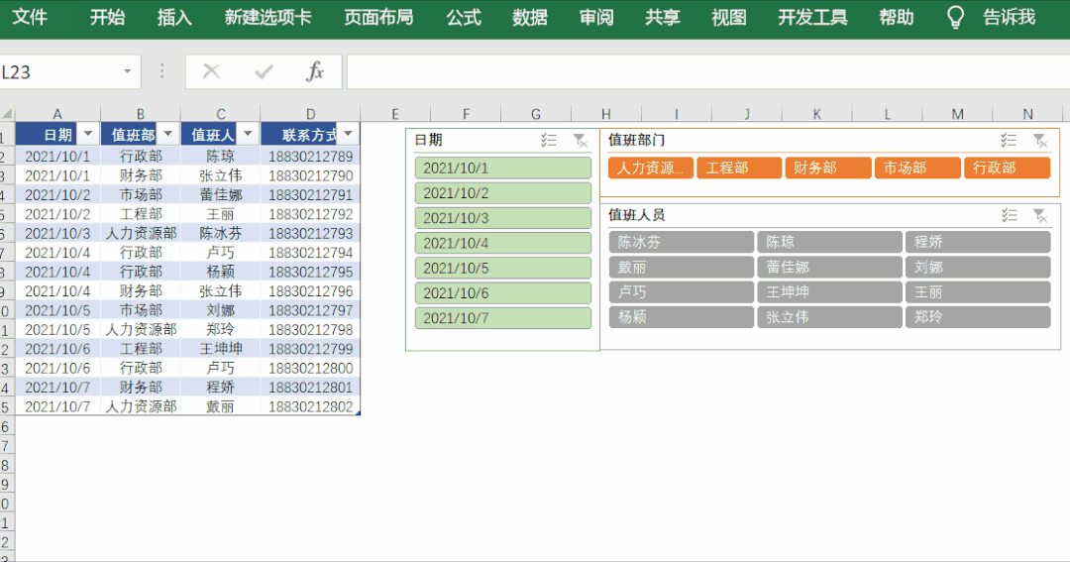
Task: Switch to the 视图 tab
Action: coord(729,17)
